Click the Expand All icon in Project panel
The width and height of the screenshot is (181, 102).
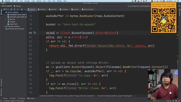click(x=14, y=9)
